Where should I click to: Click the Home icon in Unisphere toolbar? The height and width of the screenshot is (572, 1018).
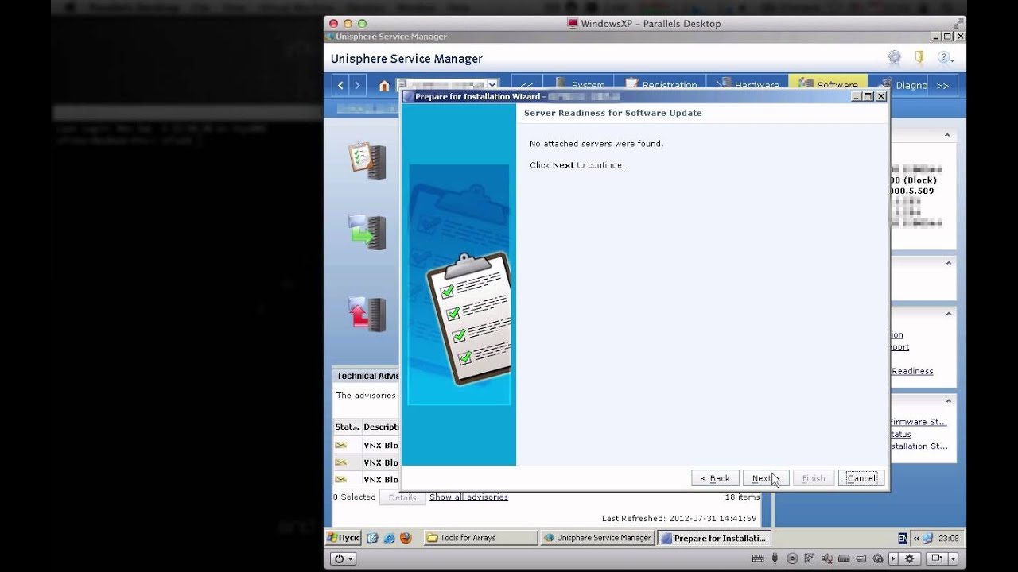point(384,86)
